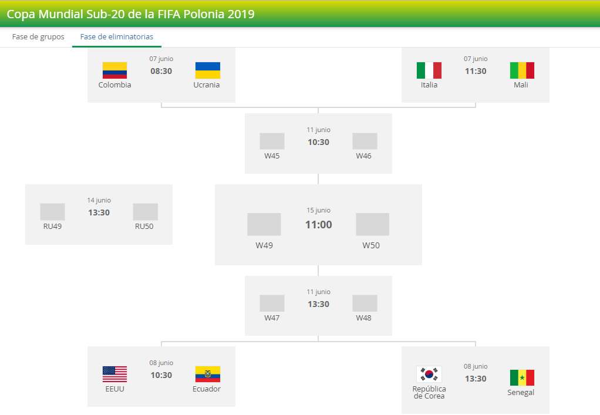This screenshot has width=600, height=415.
Task: Click the Colombia vs Ucrania 08:30 time
Action: (x=161, y=71)
